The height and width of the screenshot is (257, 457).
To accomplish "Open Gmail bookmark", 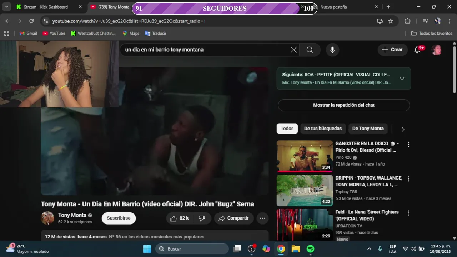I will pyautogui.click(x=28, y=33).
